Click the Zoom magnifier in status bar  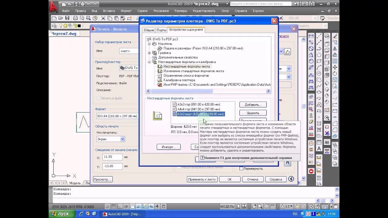pyautogui.click(x=260, y=206)
